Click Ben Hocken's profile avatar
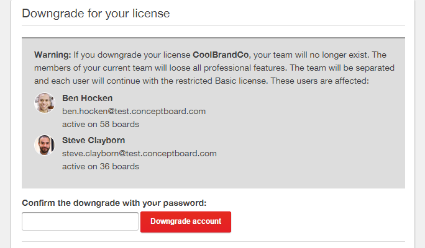Screen dimensions: 425x248 pos(45,103)
